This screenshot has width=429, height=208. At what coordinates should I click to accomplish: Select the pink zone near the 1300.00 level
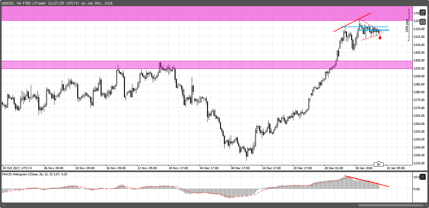(x=195, y=64)
